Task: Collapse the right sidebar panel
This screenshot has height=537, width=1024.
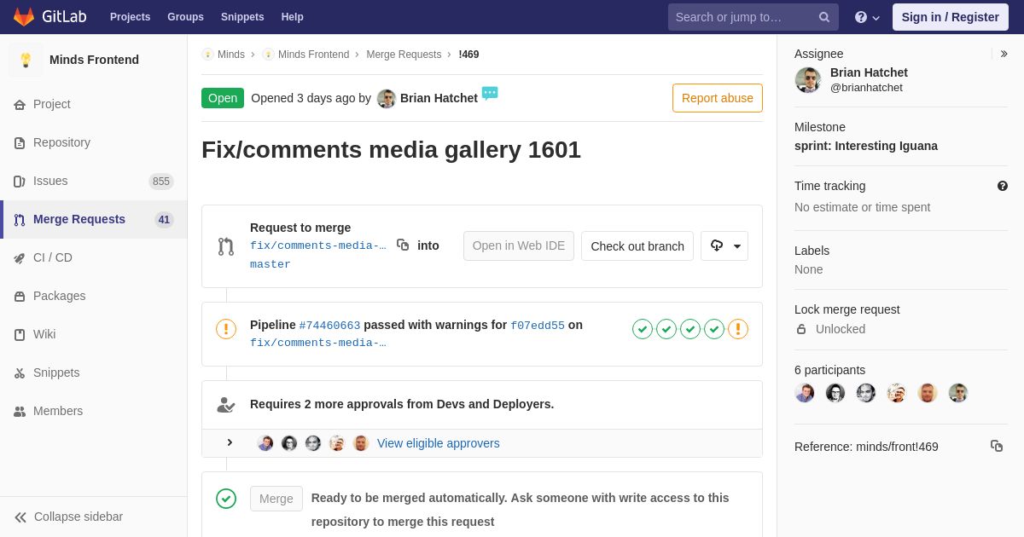Action: [1004, 54]
